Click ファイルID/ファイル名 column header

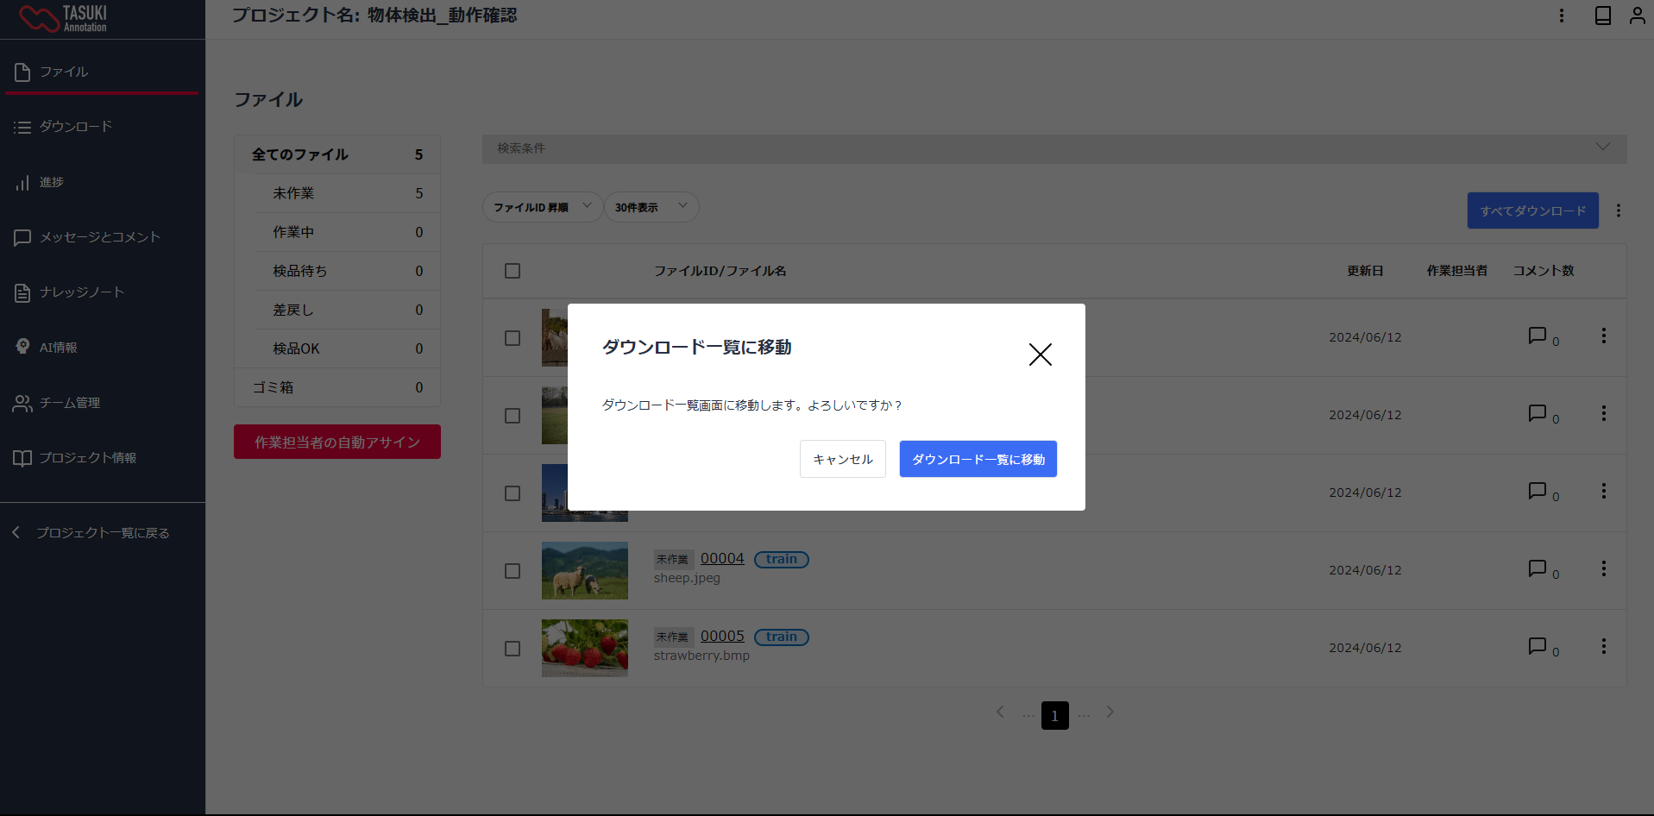[x=720, y=271]
